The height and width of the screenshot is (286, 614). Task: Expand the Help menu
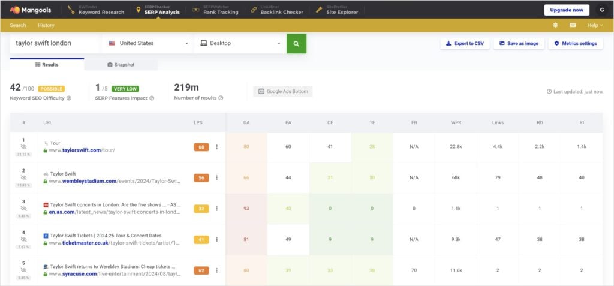(595, 25)
